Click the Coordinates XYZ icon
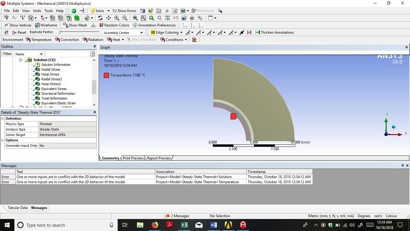Image resolution: width=410 pixels, height=231 pixels. click(x=23, y=18)
